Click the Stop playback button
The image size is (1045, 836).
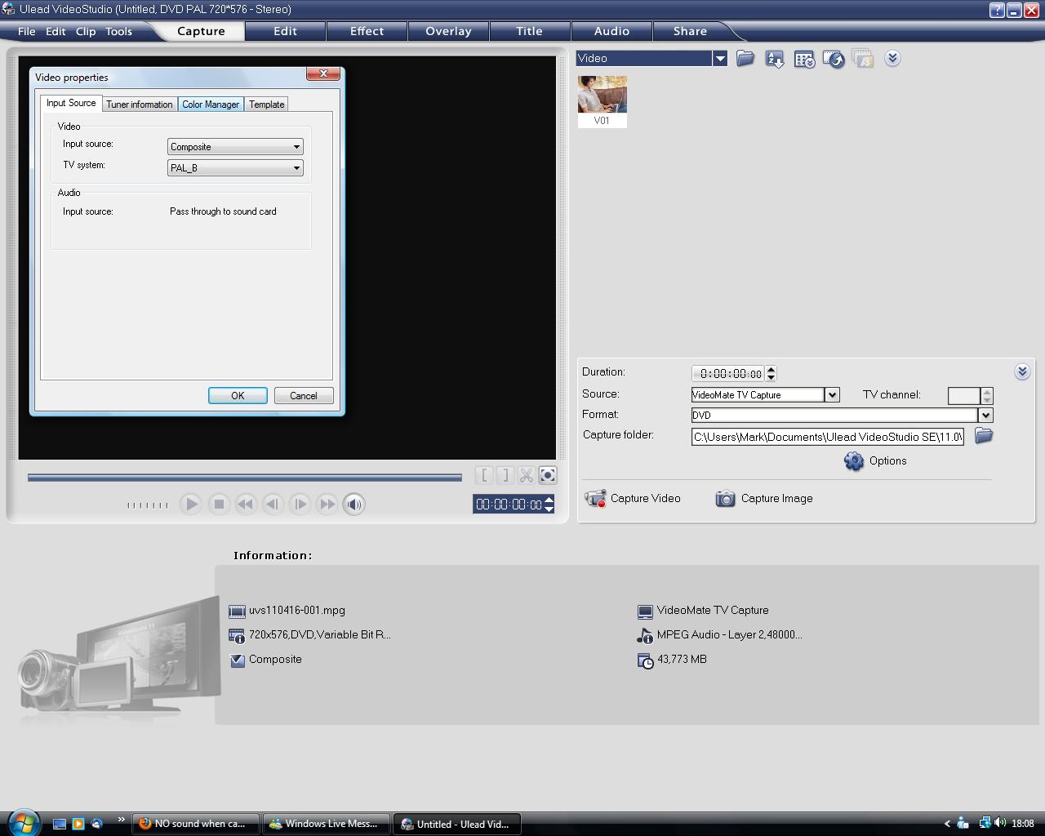[218, 504]
